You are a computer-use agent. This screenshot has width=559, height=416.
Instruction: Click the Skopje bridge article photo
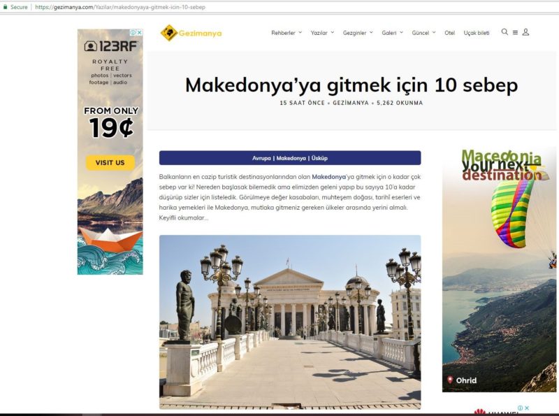coord(290,322)
